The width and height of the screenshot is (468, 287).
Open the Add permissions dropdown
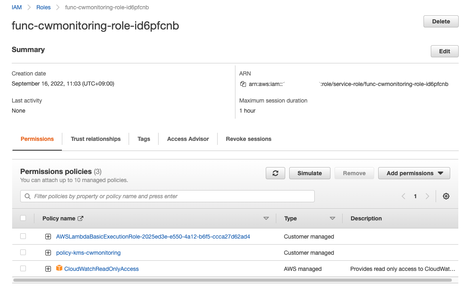(x=414, y=173)
